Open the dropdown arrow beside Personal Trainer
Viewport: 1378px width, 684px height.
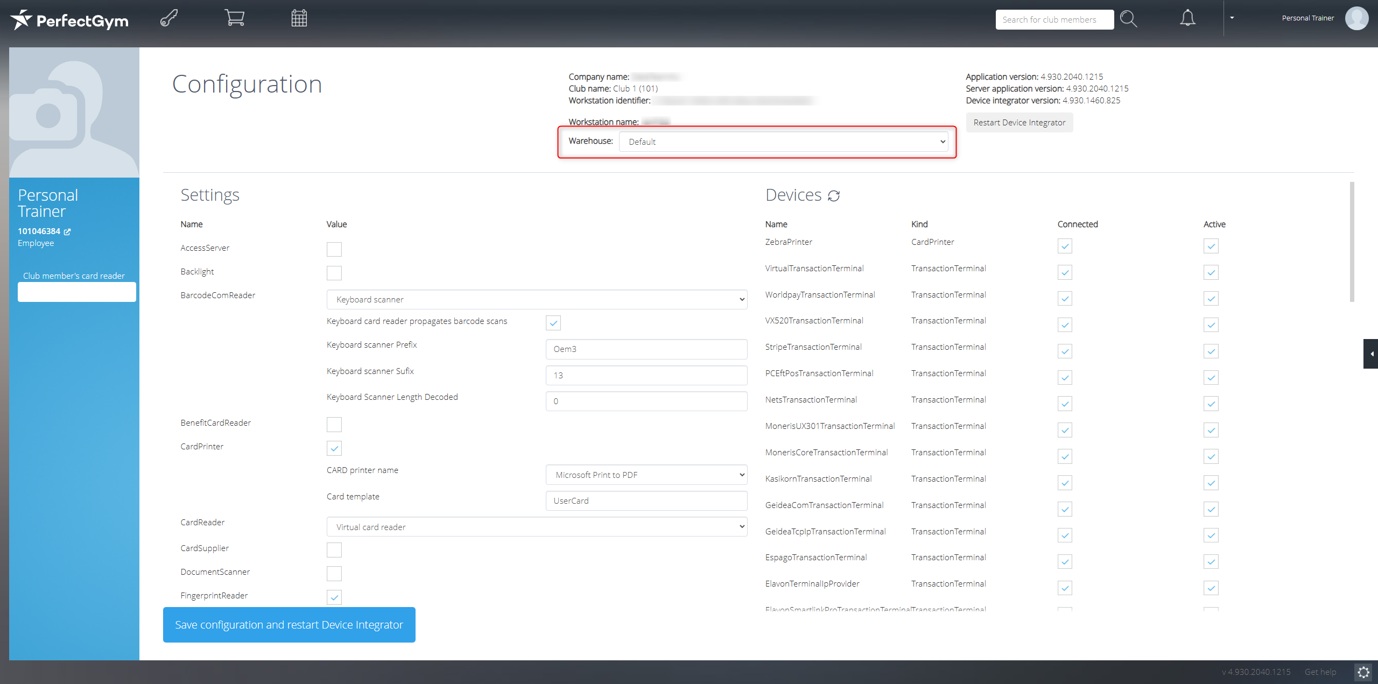(x=1232, y=18)
